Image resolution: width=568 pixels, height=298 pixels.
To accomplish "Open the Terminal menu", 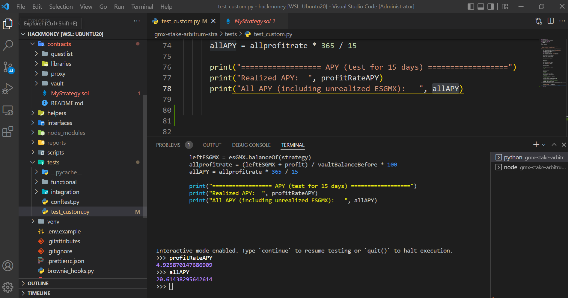I will tap(142, 7).
